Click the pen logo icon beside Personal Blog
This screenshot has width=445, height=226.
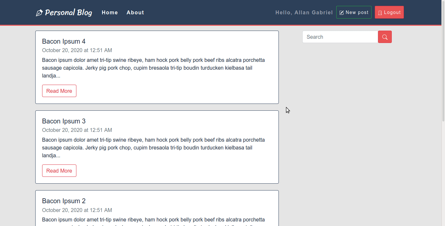pyautogui.click(x=39, y=13)
